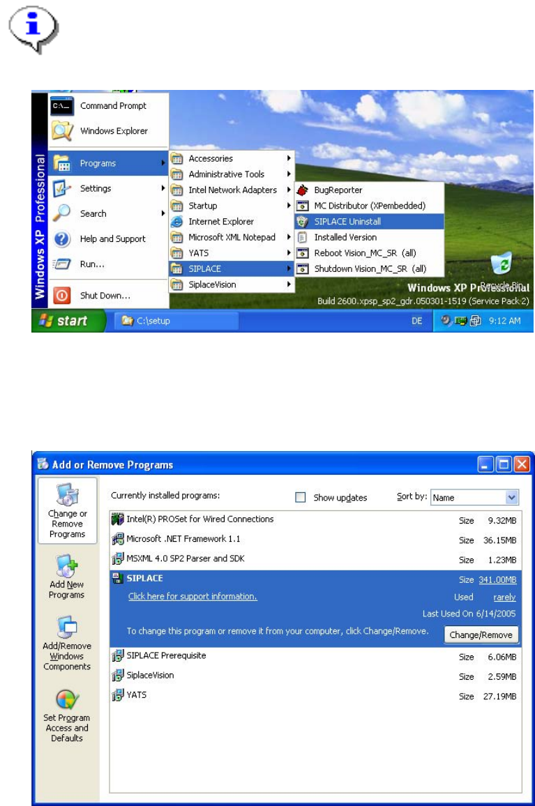Select Change or Remove Programs
Viewport: 535px width, 806px height.
pos(68,510)
